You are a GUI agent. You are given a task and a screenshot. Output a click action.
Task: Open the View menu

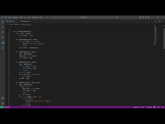21,17
